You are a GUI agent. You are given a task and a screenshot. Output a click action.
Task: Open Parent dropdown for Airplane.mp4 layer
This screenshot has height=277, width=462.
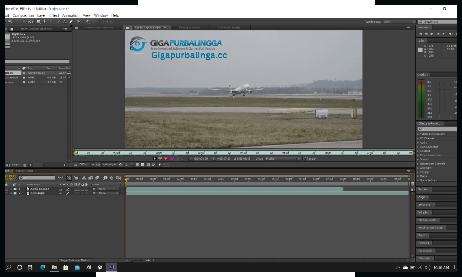108,189
